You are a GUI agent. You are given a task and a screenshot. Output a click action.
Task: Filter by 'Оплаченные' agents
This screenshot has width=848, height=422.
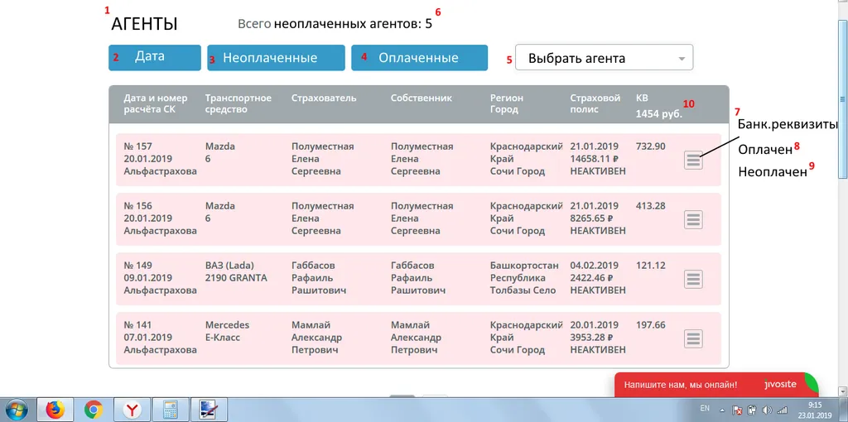[x=418, y=58]
